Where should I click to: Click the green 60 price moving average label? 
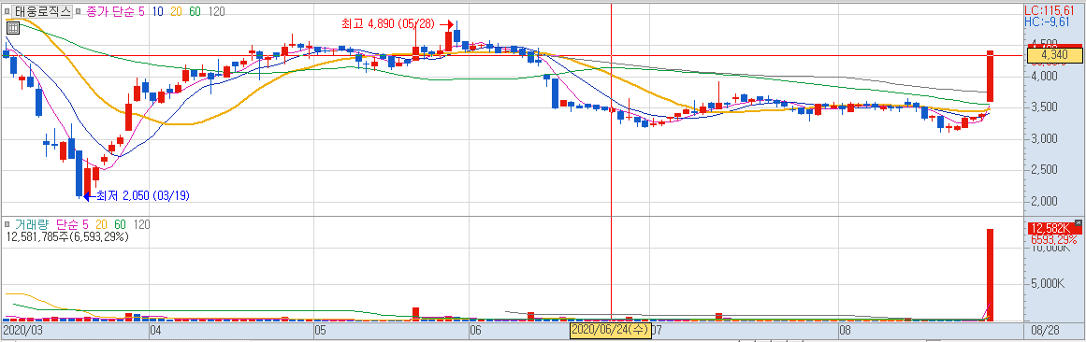pos(195,11)
